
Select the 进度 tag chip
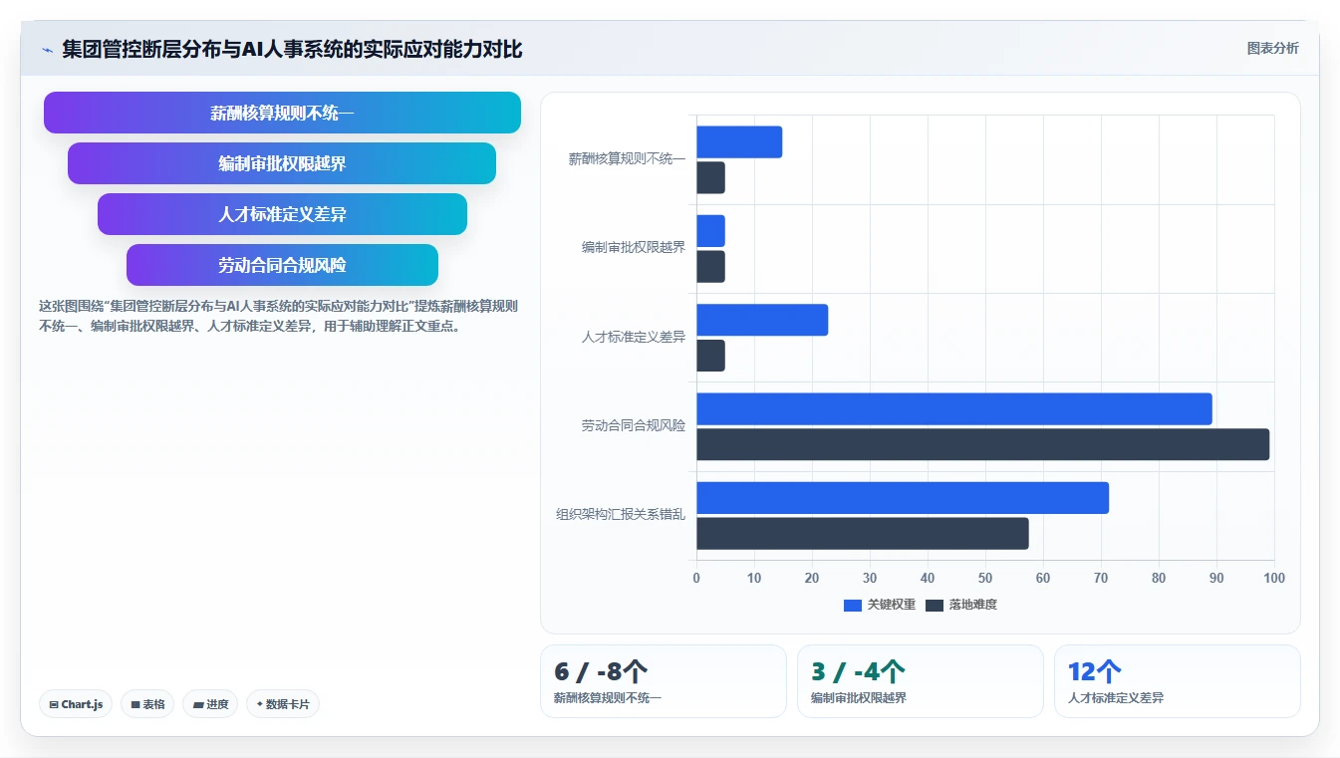pyautogui.click(x=210, y=704)
